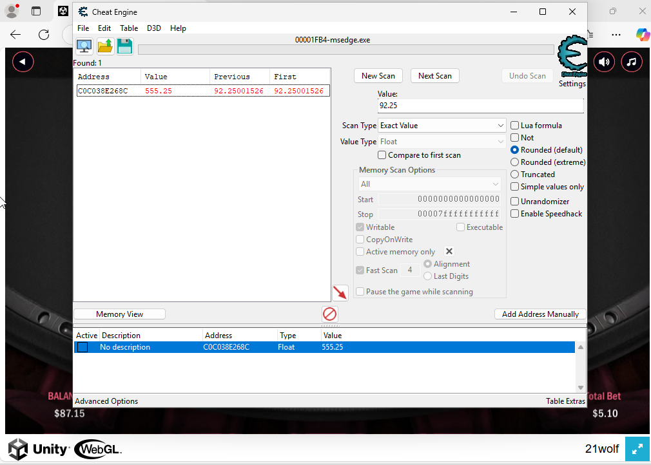The height and width of the screenshot is (465, 651).
Task: Click the Save Table floppy disk icon
Action: point(125,46)
